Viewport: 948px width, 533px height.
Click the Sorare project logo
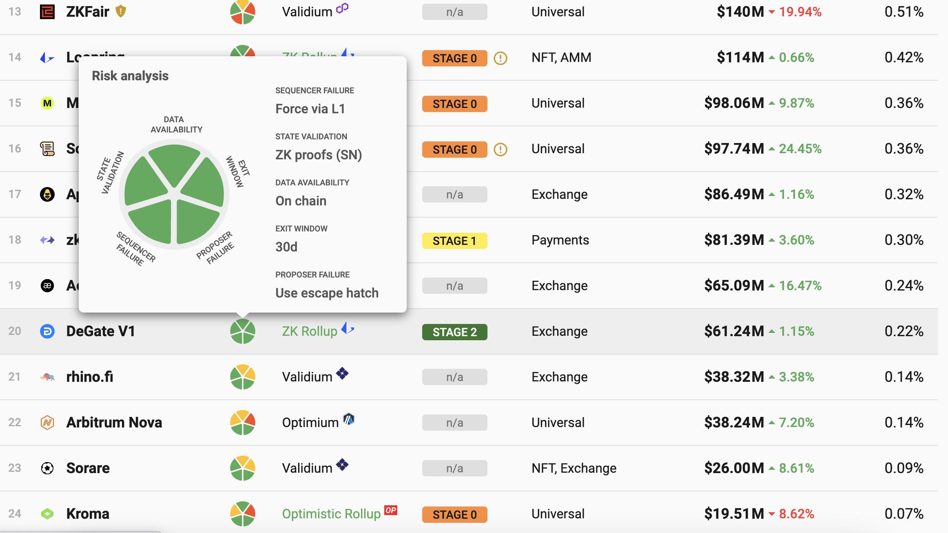pos(47,468)
